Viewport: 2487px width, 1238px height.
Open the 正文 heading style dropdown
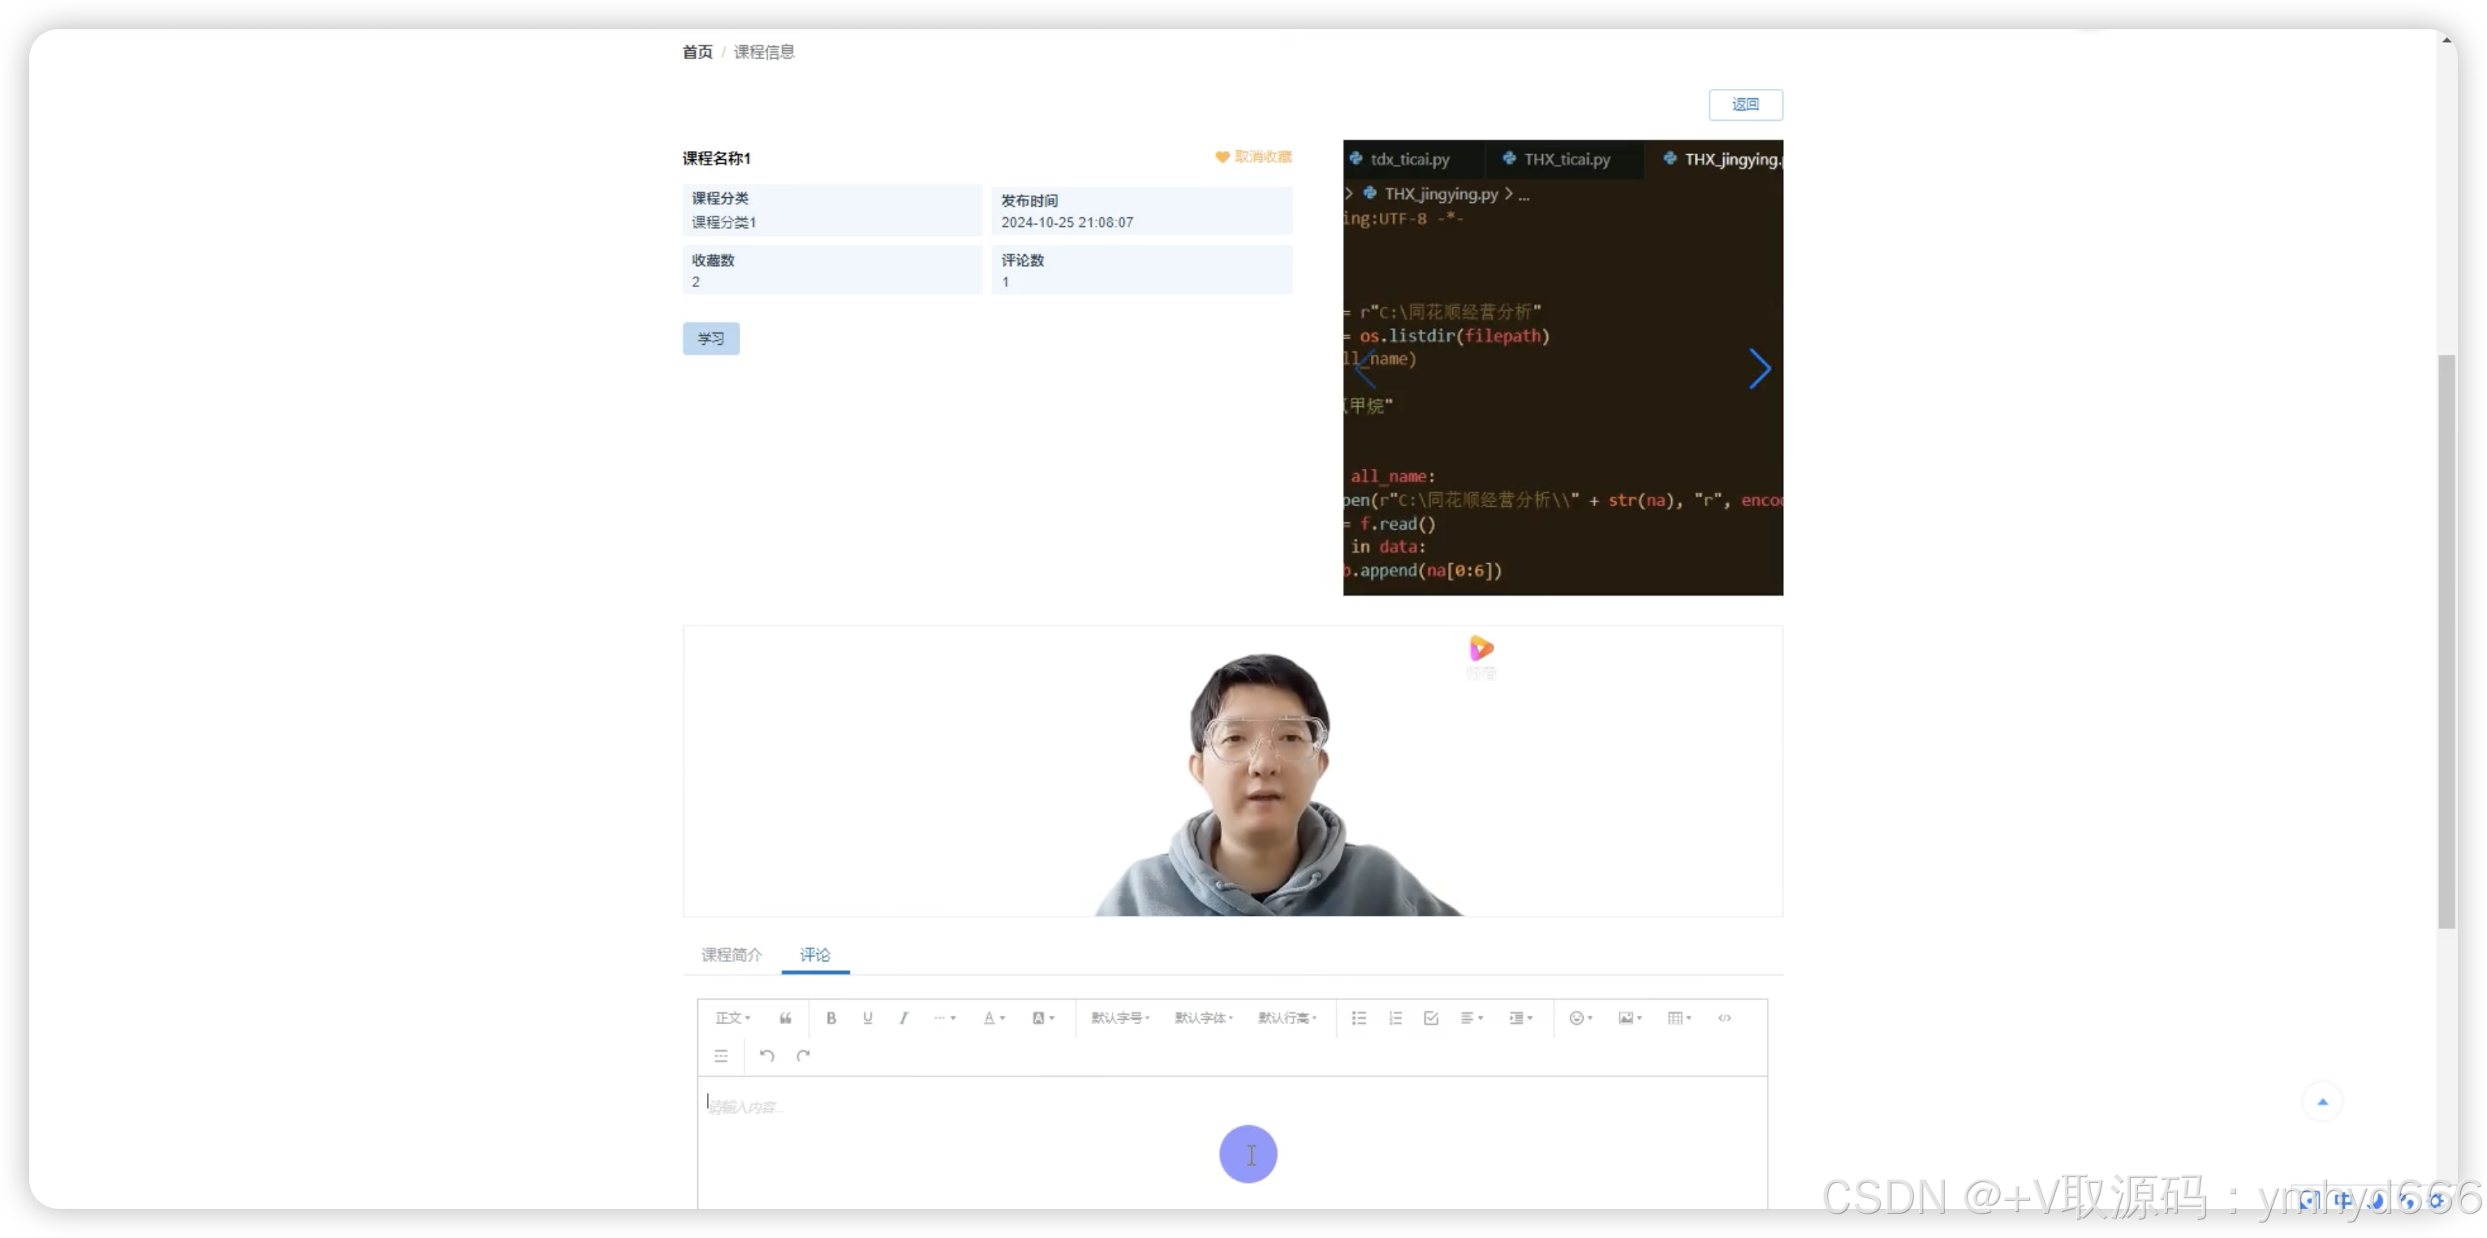click(x=732, y=1018)
